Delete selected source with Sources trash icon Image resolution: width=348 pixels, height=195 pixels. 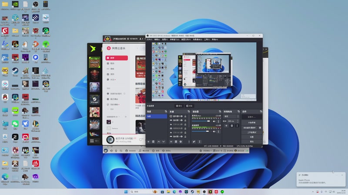[176, 142]
